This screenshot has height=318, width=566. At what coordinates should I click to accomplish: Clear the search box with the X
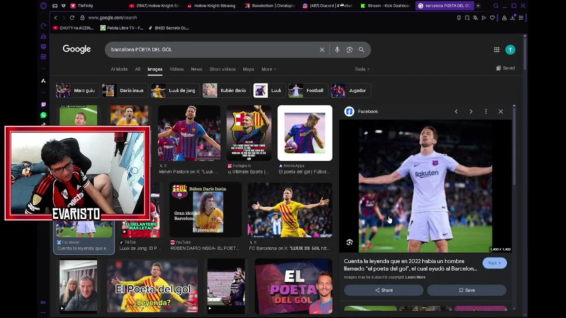pos(322,49)
